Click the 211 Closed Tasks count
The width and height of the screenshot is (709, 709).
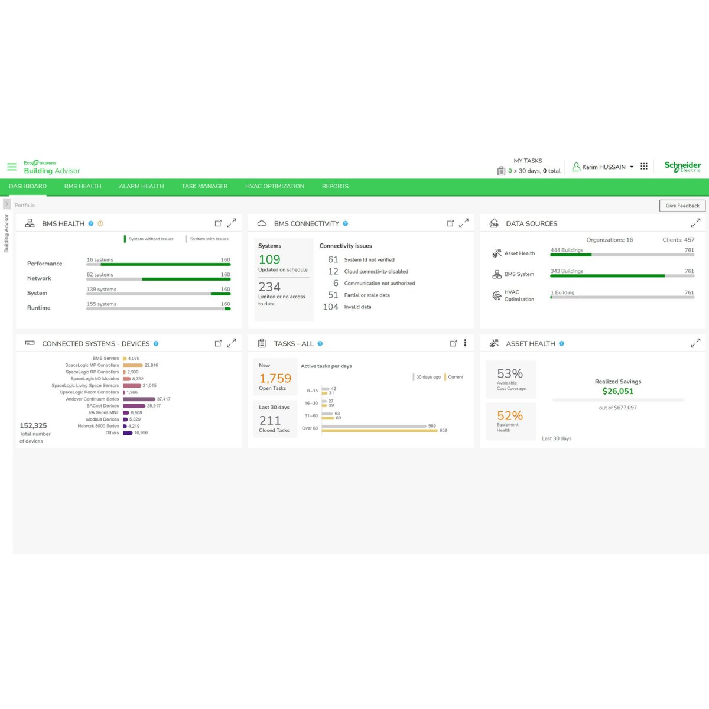click(270, 420)
